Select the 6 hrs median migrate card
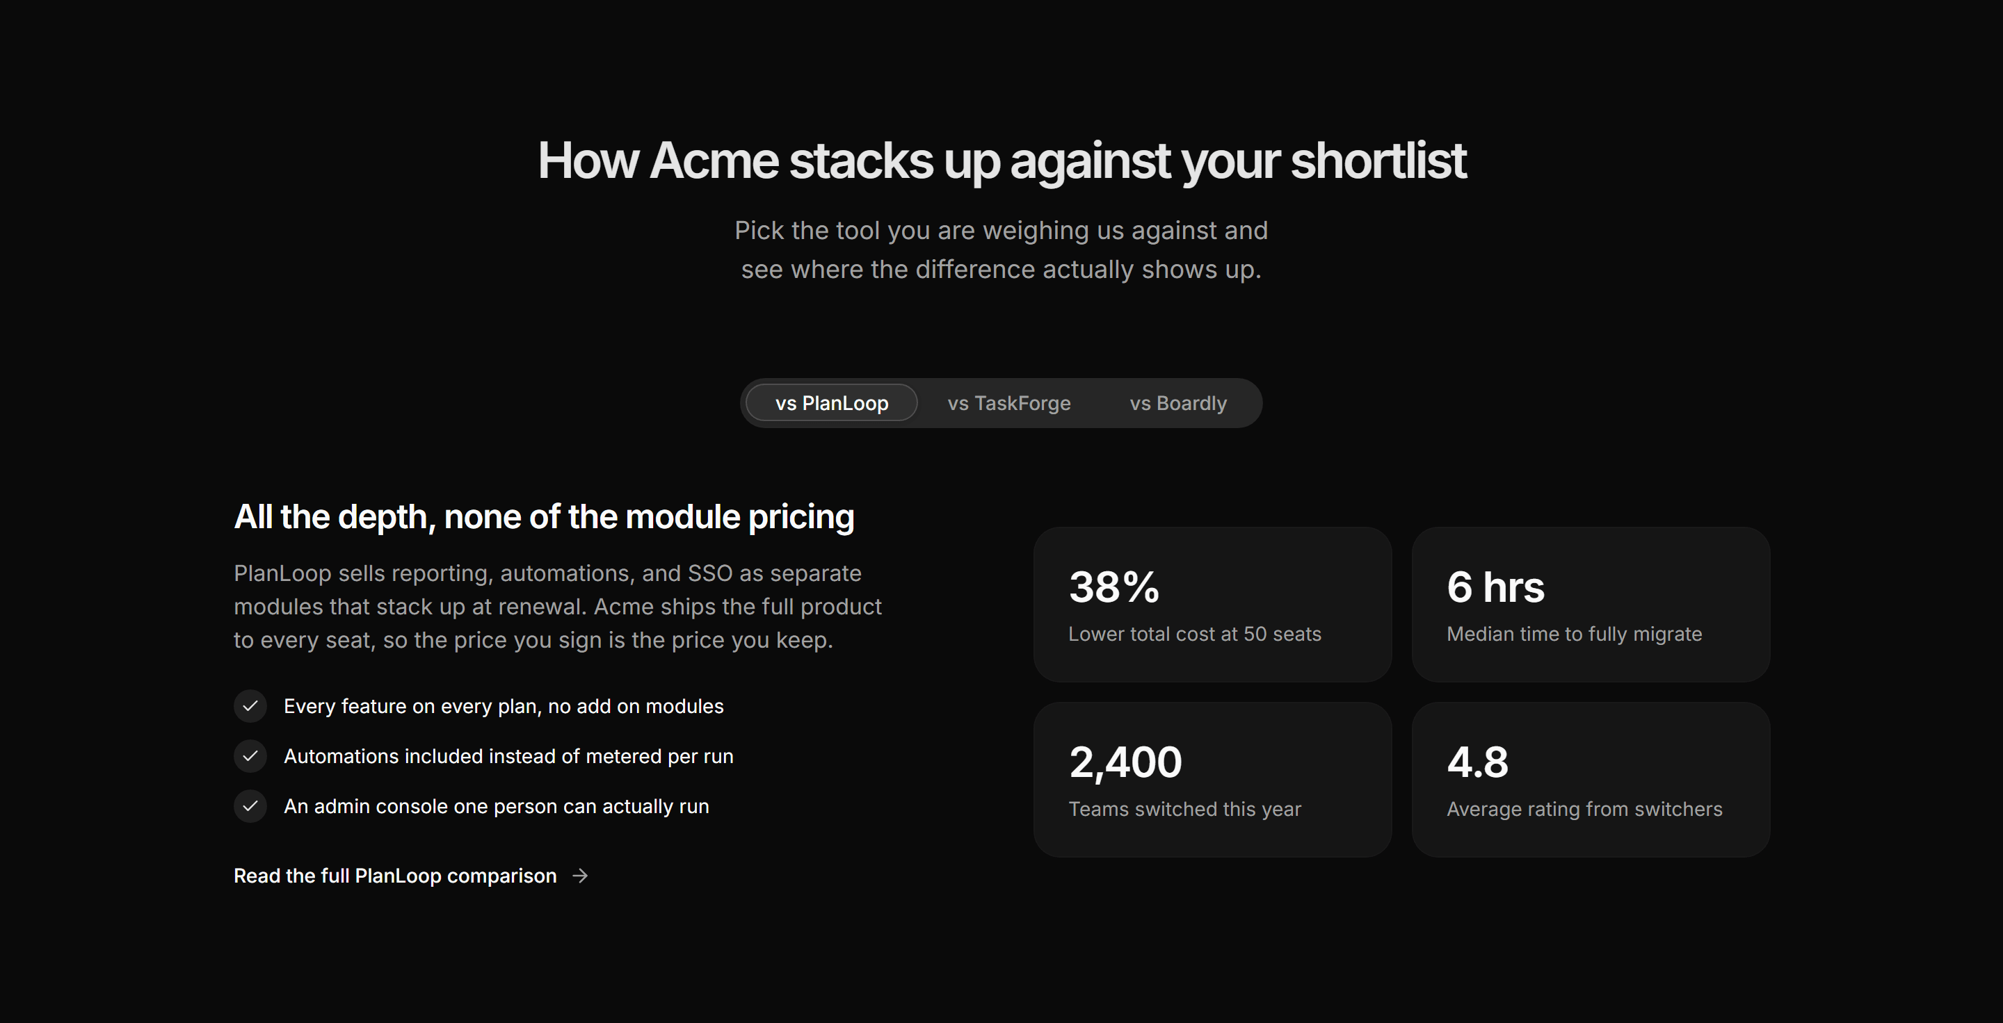The width and height of the screenshot is (2003, 1023). pyautogui.click(x=1591, y=605)
